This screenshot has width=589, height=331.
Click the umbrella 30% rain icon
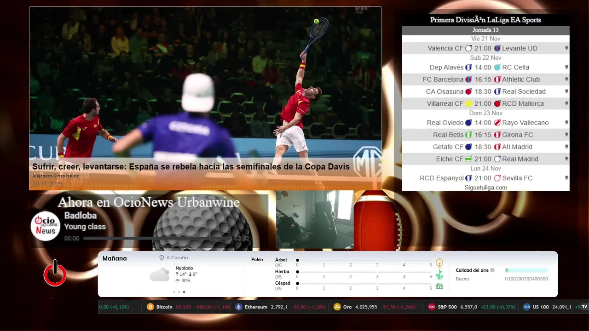point(178,281)
